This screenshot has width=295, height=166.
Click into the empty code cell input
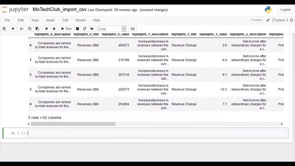[157, 133]
